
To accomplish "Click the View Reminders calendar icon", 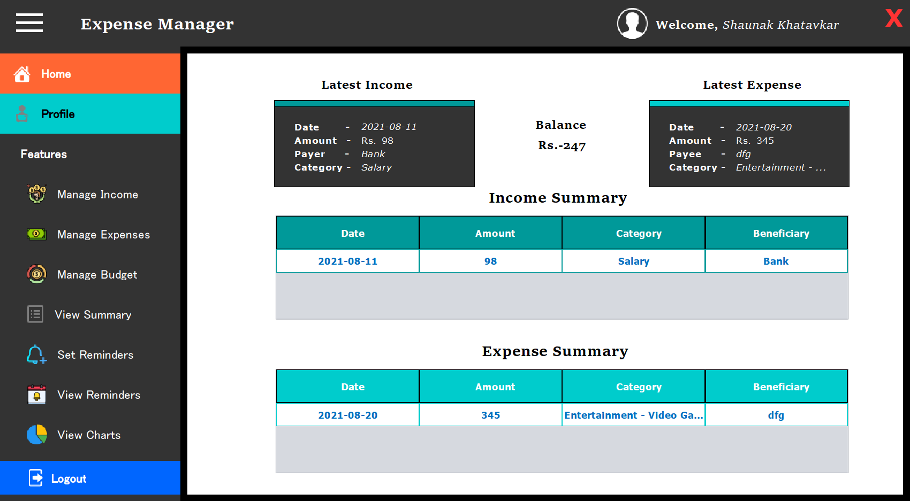I will tap(36, 395).
